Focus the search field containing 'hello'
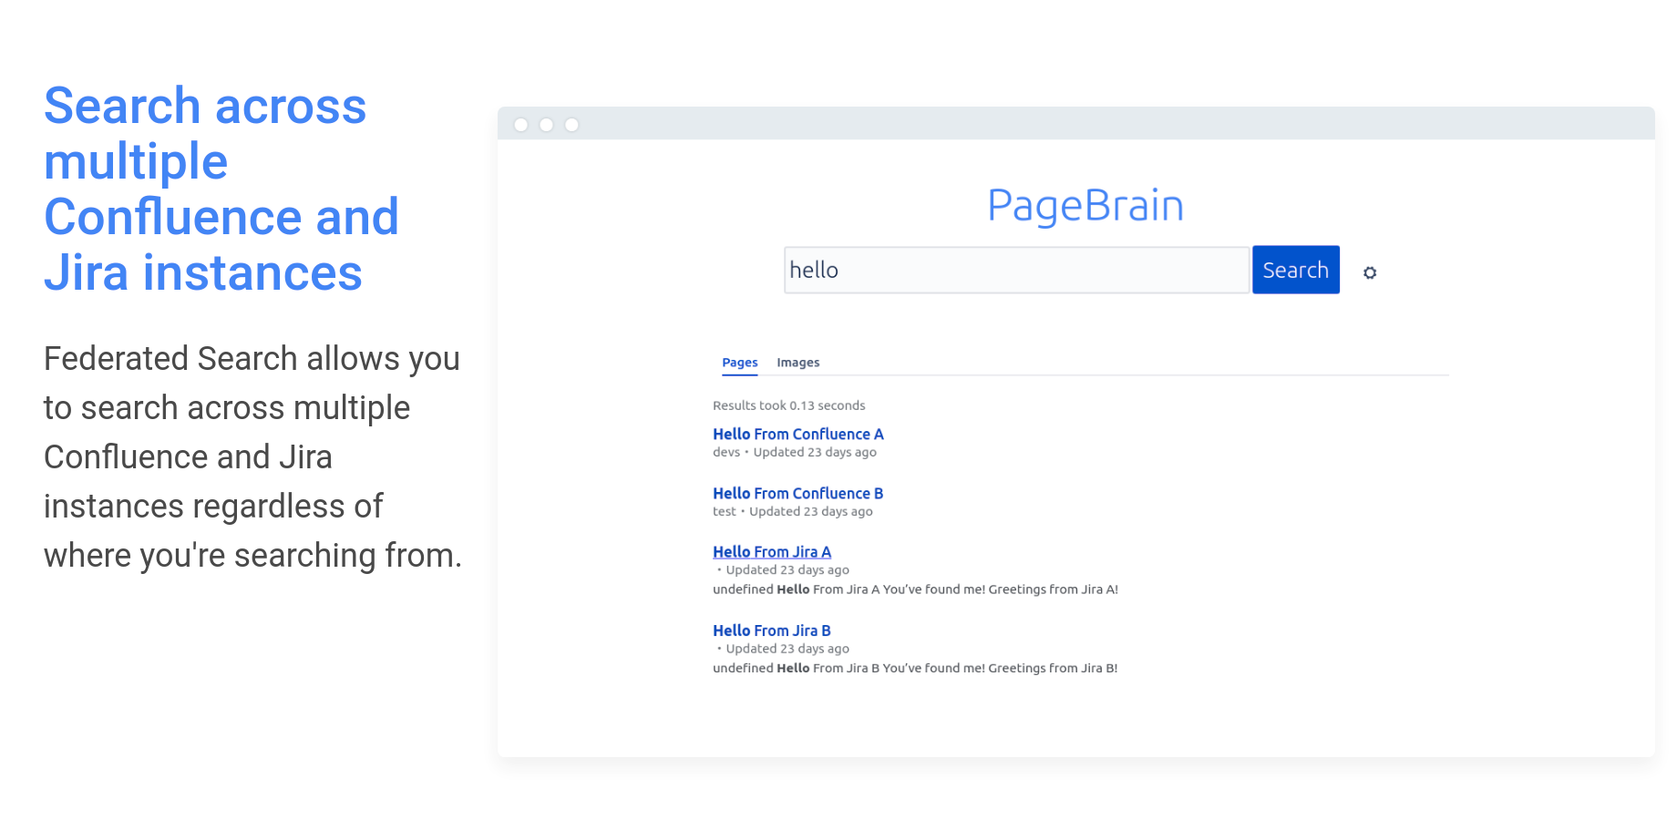Image resolution: width=1677 pixels, height=820 pixels. click(x=1016, y=270)
